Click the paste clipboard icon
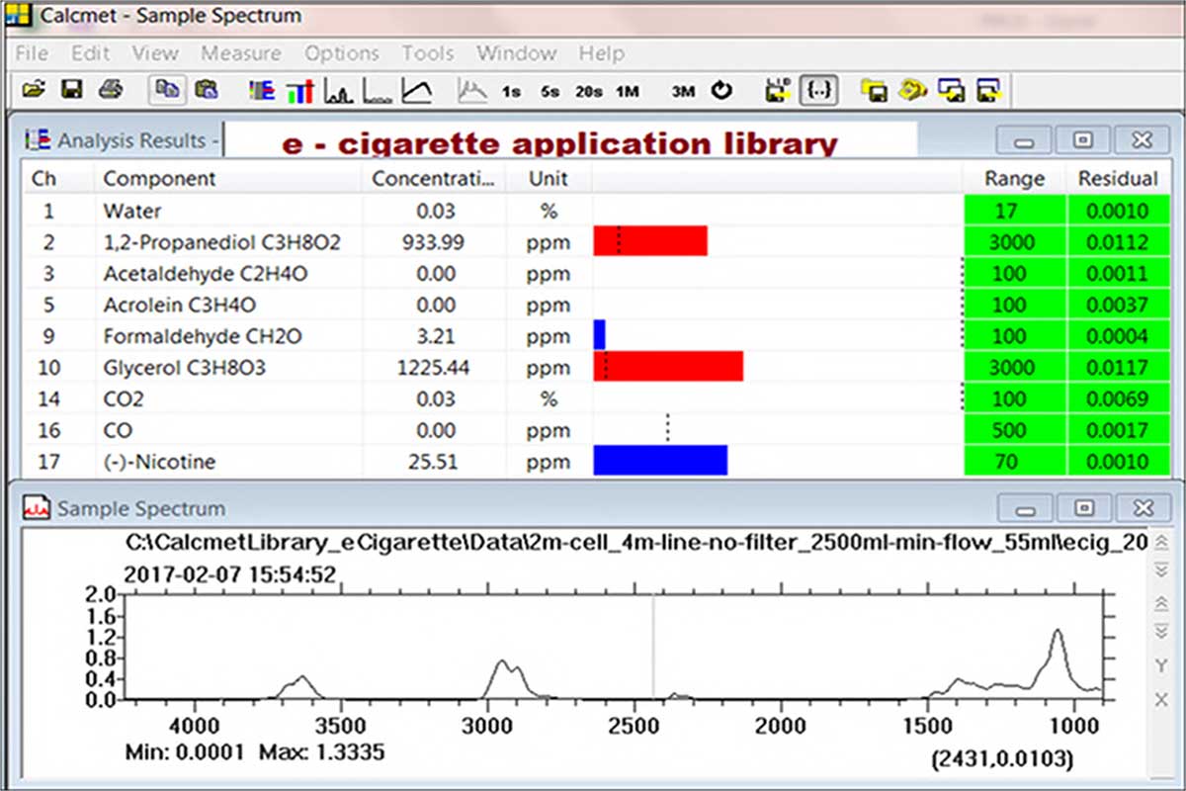This screenshot has width=1186, height=791. pos(207,91)
